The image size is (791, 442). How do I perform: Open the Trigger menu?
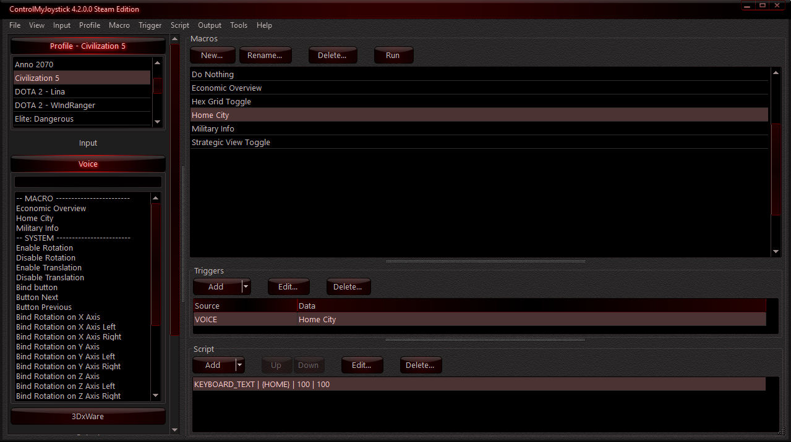150,25
